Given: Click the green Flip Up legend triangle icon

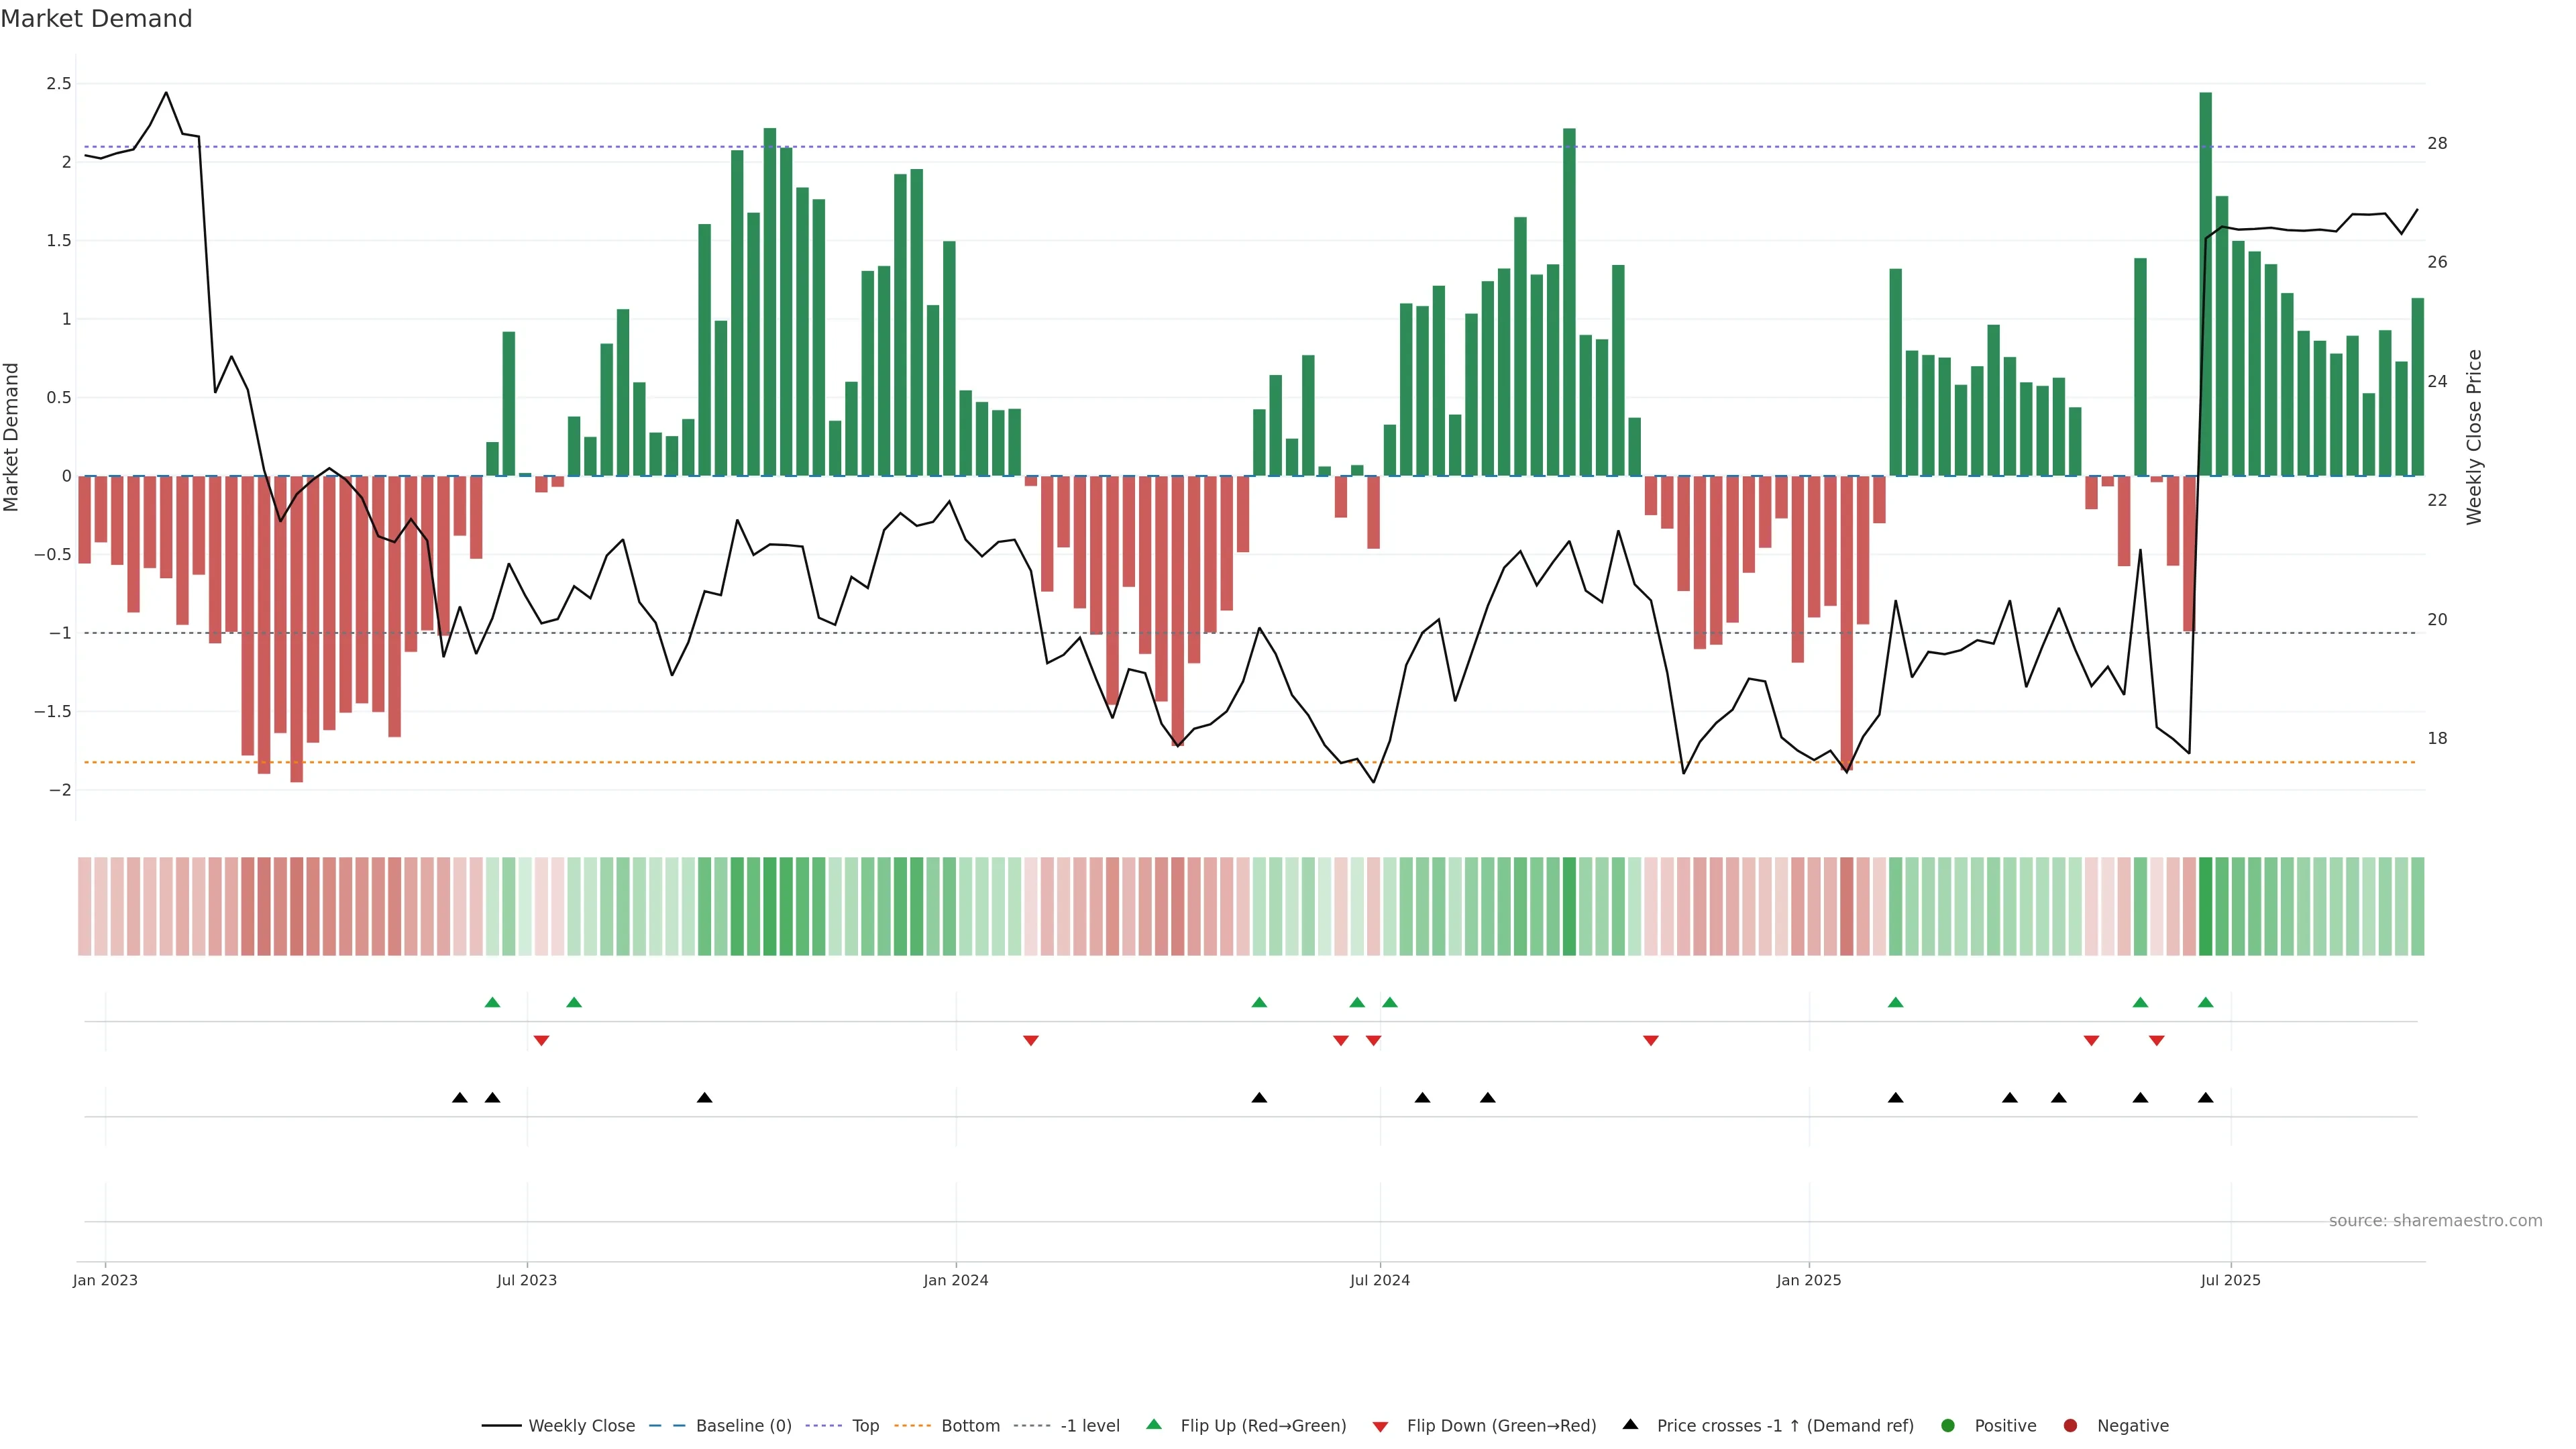Looking at the screenshot, I should (1154, 1424).
